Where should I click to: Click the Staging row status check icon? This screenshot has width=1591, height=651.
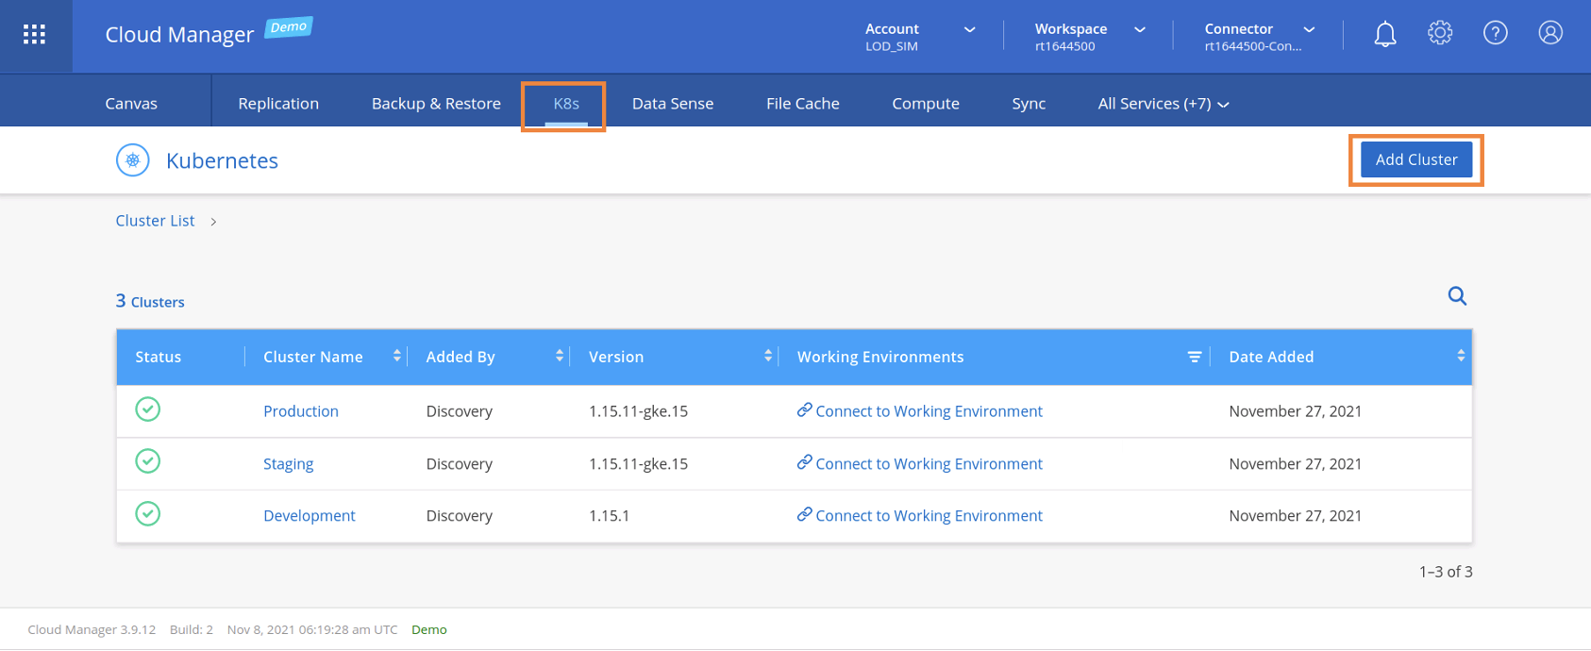tap(147, 461)
